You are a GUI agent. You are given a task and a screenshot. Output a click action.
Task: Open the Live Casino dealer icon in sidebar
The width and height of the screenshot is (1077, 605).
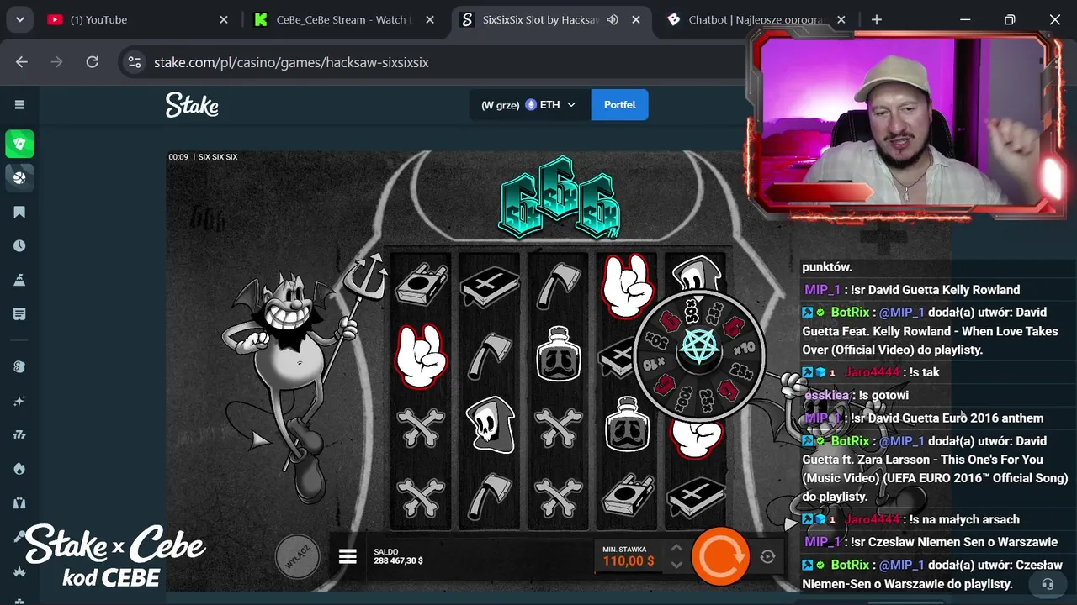click(19, 502)
